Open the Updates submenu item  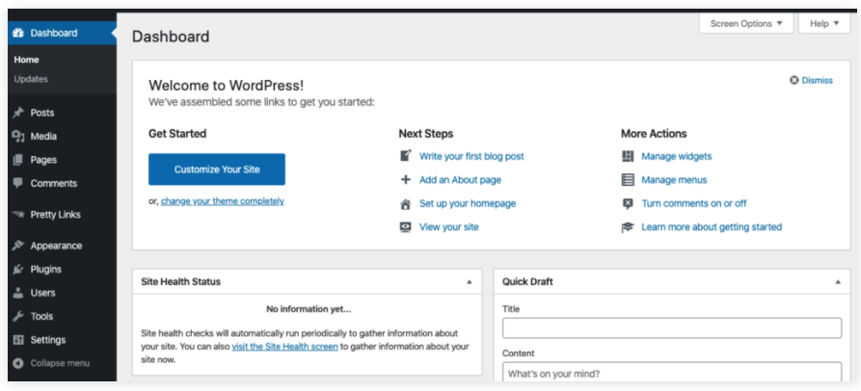31,79
